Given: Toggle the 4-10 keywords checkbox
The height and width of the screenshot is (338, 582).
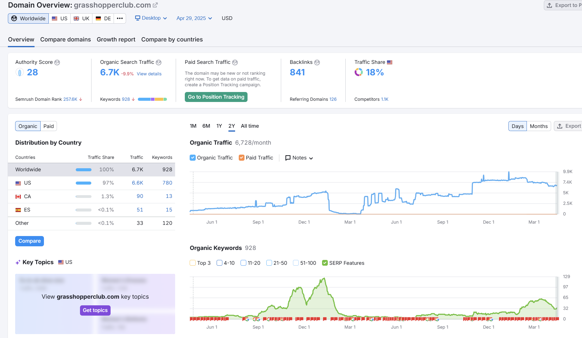Looking at the screenshot, I should [219, 263].
